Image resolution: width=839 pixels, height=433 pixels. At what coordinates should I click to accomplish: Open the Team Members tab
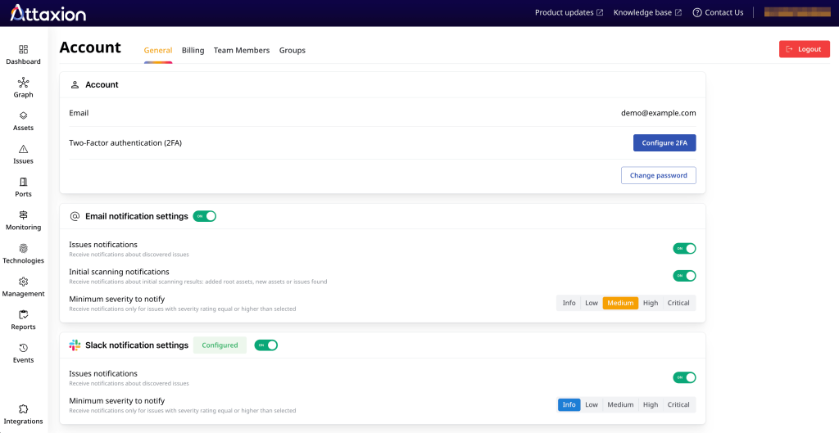242,50
